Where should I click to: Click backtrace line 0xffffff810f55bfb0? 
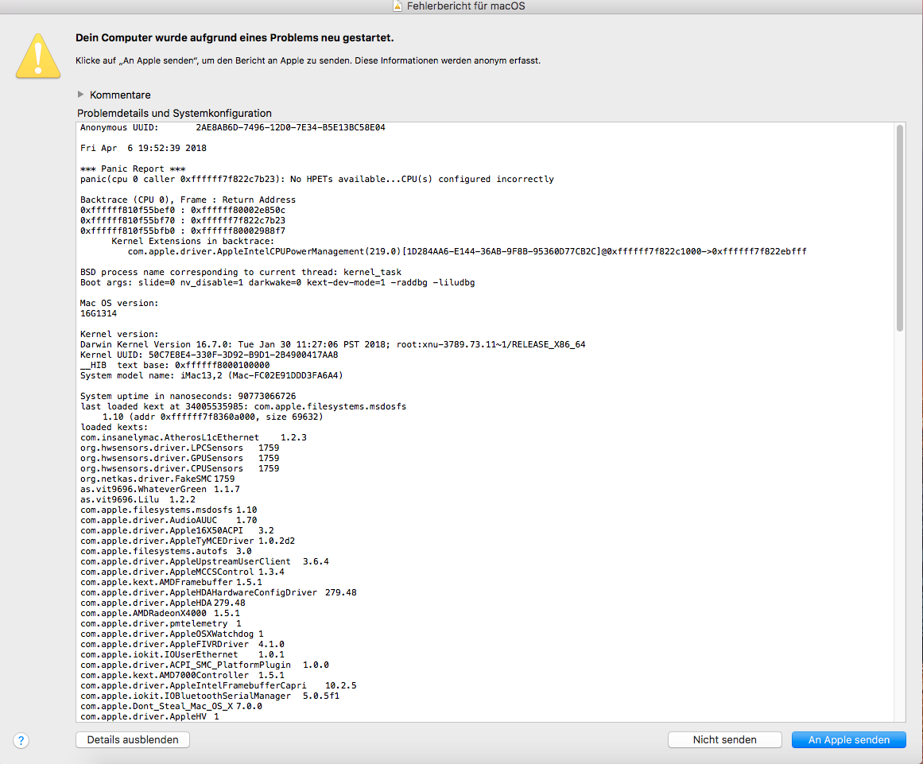[183, 231]
